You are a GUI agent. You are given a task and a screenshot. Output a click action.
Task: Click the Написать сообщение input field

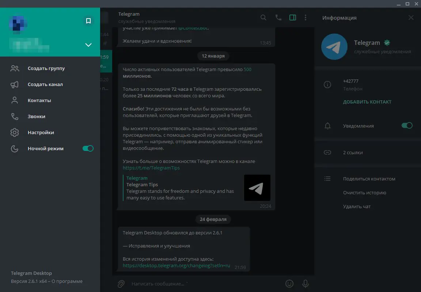(x=205, y=284)
